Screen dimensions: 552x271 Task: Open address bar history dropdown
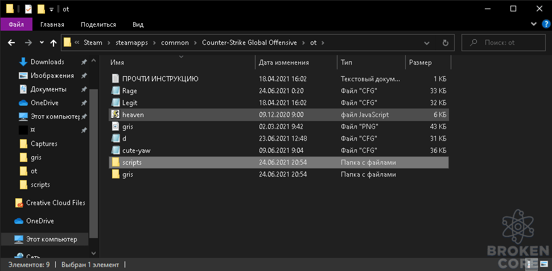click(427, 43)
